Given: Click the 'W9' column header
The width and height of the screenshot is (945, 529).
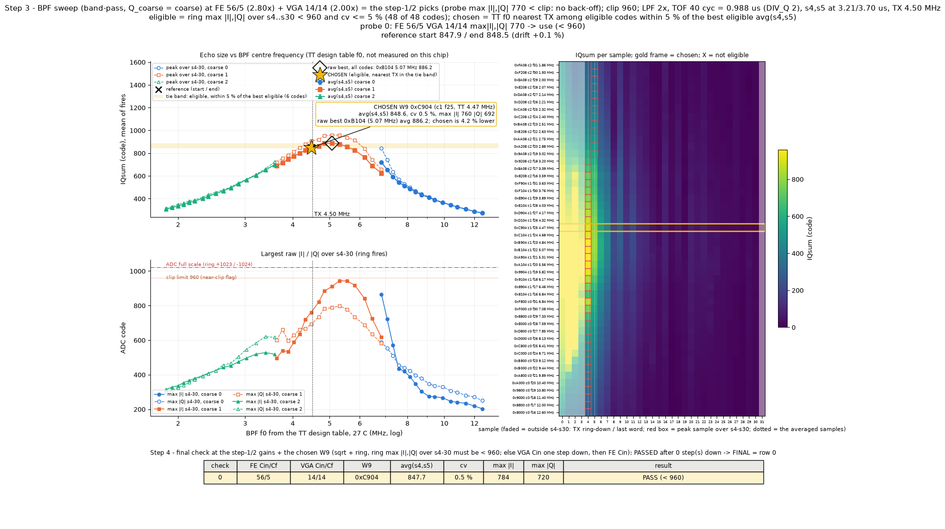Looking at the screenshot, I should click(367, 466).
